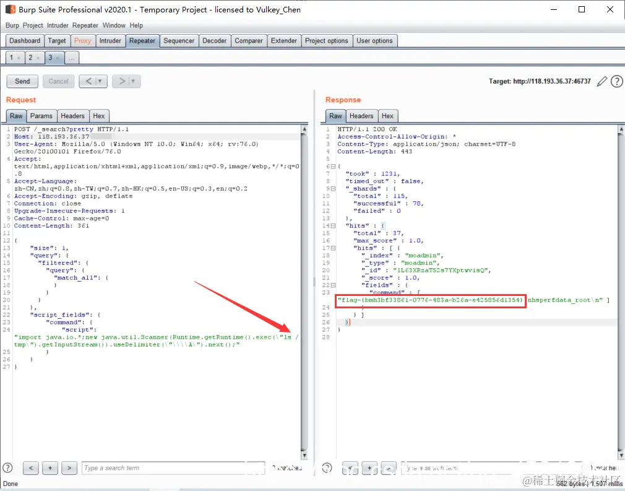Select Repeater sub-tab 1
625x491 pixels.
[x=12, y=58]
